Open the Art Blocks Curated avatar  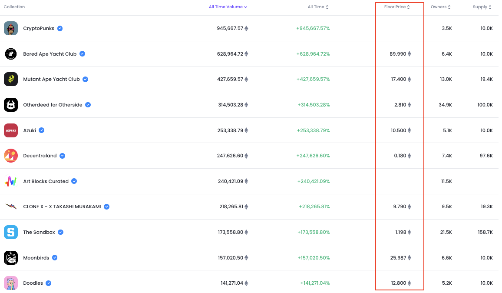[x=10, y=181]
